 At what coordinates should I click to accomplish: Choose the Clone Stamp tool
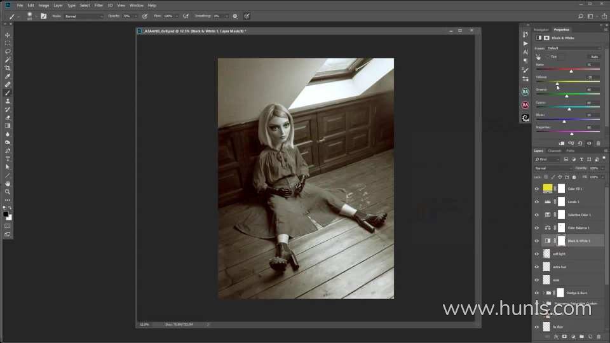click(8, 101)
